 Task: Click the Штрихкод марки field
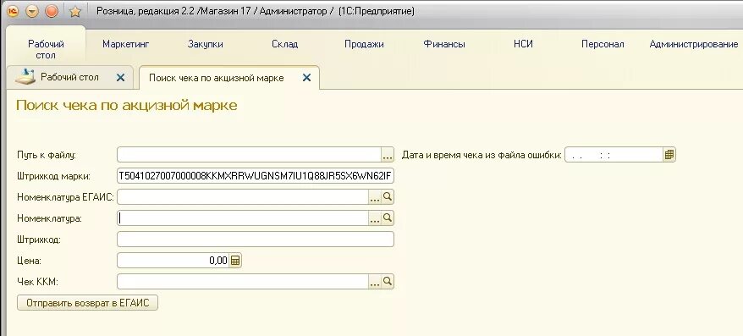[x=256, y=176]
